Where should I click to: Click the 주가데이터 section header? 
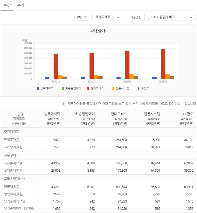(11, 132)
